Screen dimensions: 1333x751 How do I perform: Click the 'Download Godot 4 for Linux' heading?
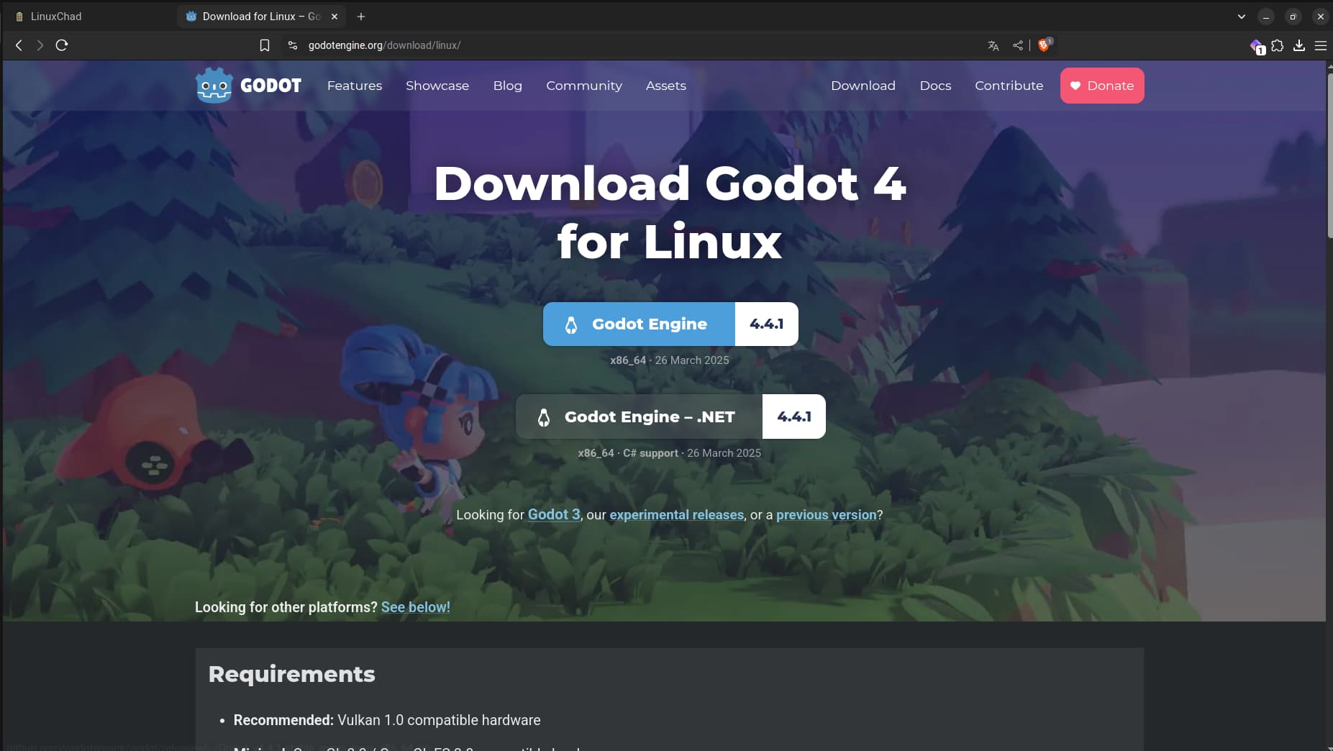tap(670, 212)
